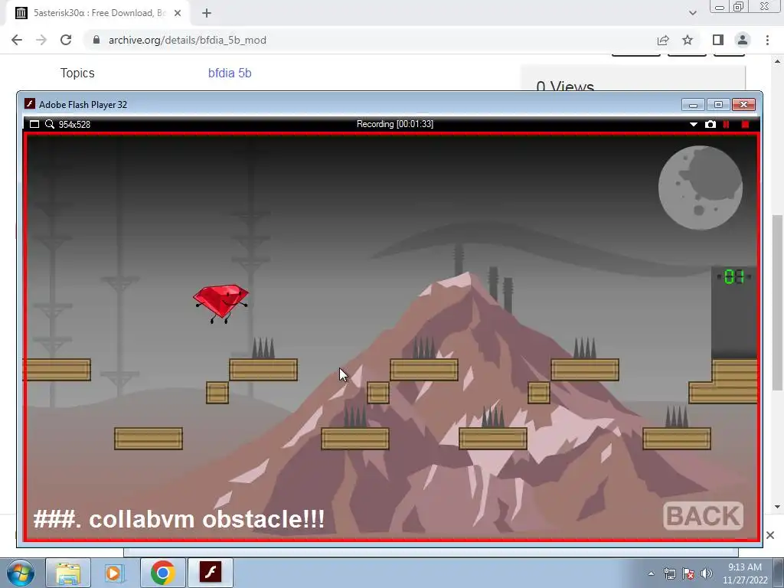
Task: Open the tab search chevron
Action: coord(692,13)
